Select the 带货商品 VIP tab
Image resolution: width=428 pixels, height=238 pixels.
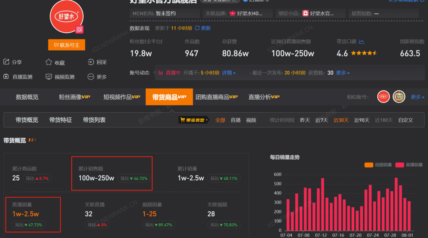pos(169,97)
